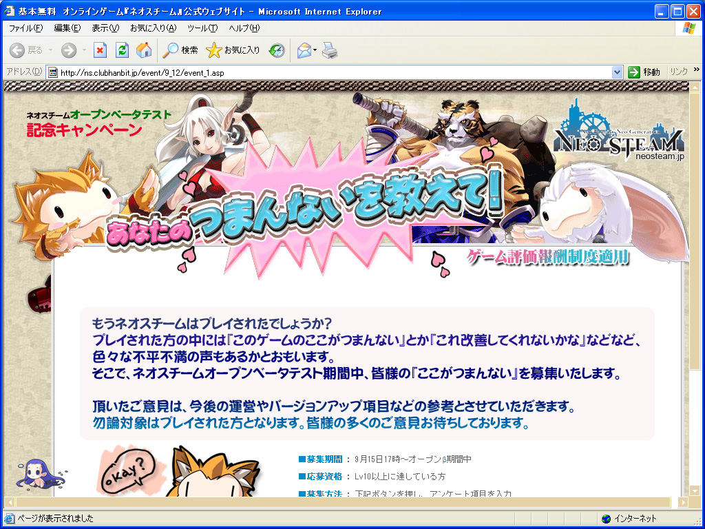Click the page icon in address bar
This screenshot has height=529, width=705.
[x=53, y=72]
